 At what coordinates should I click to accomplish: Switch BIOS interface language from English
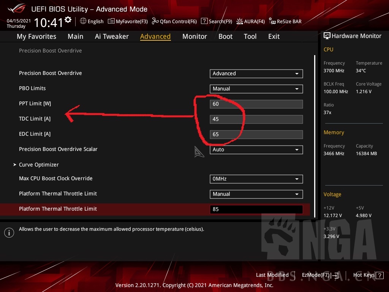point(92,21)
